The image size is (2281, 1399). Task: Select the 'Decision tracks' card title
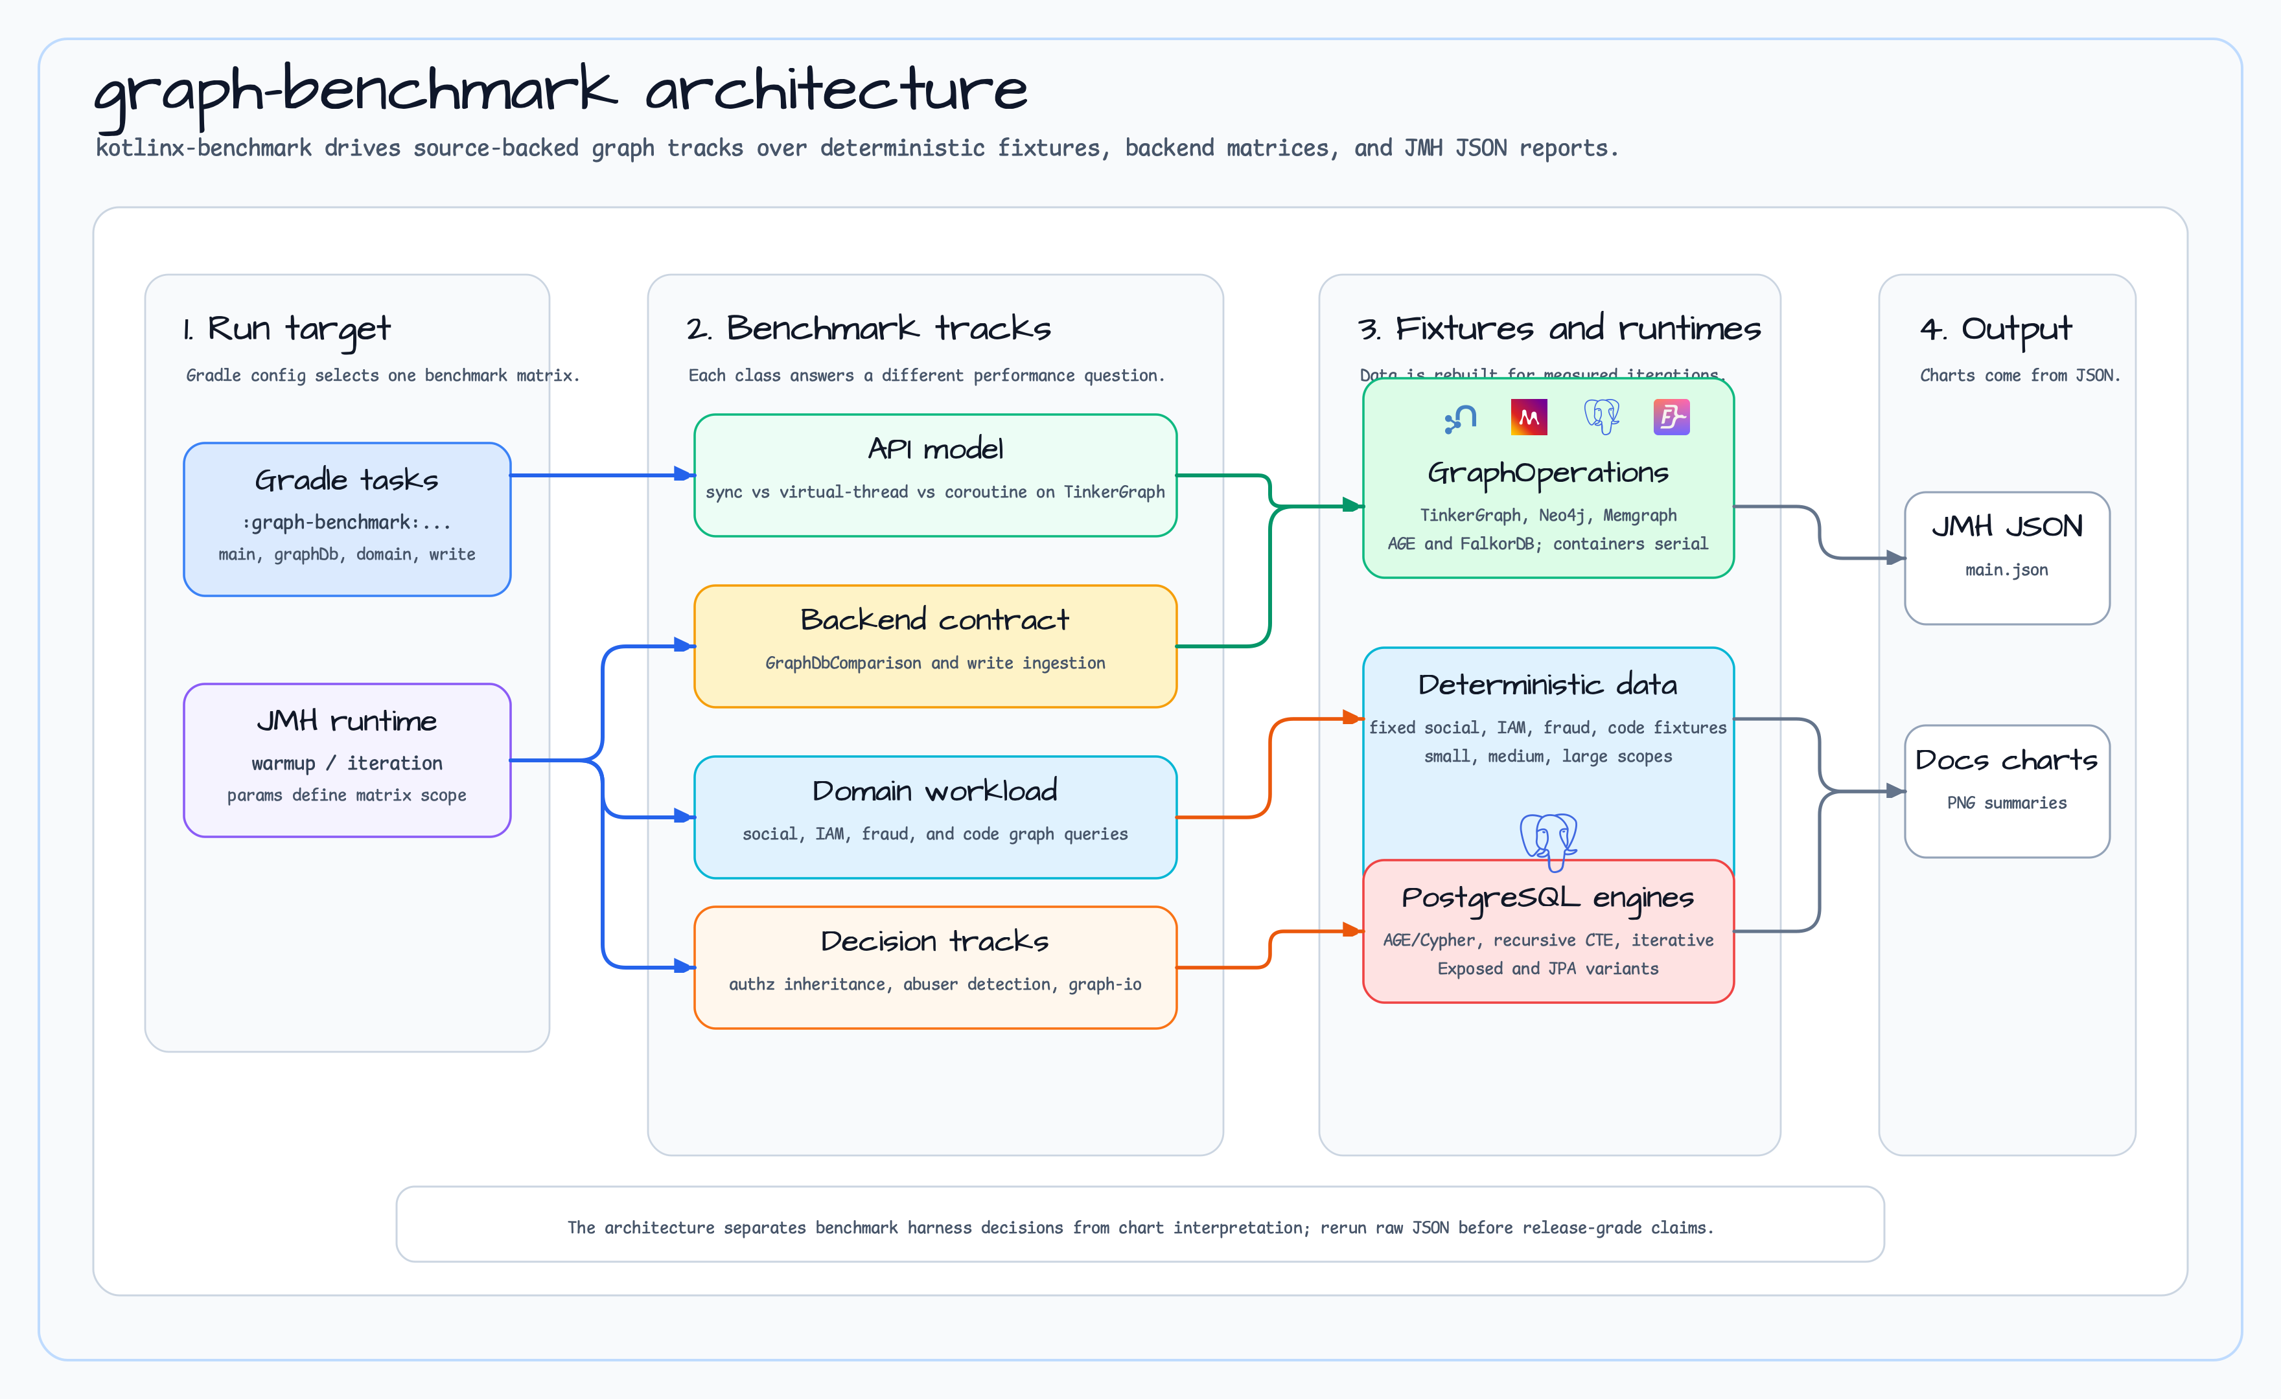coord(935,941)
